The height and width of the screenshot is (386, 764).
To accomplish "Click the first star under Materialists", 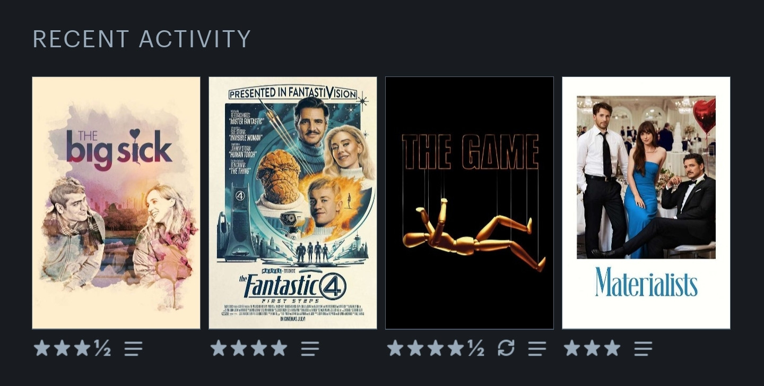I will [572, 348].
